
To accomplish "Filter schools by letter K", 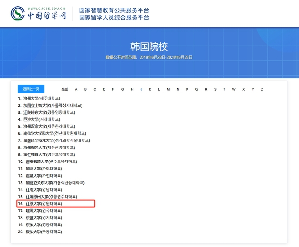I will click(150, 89).
